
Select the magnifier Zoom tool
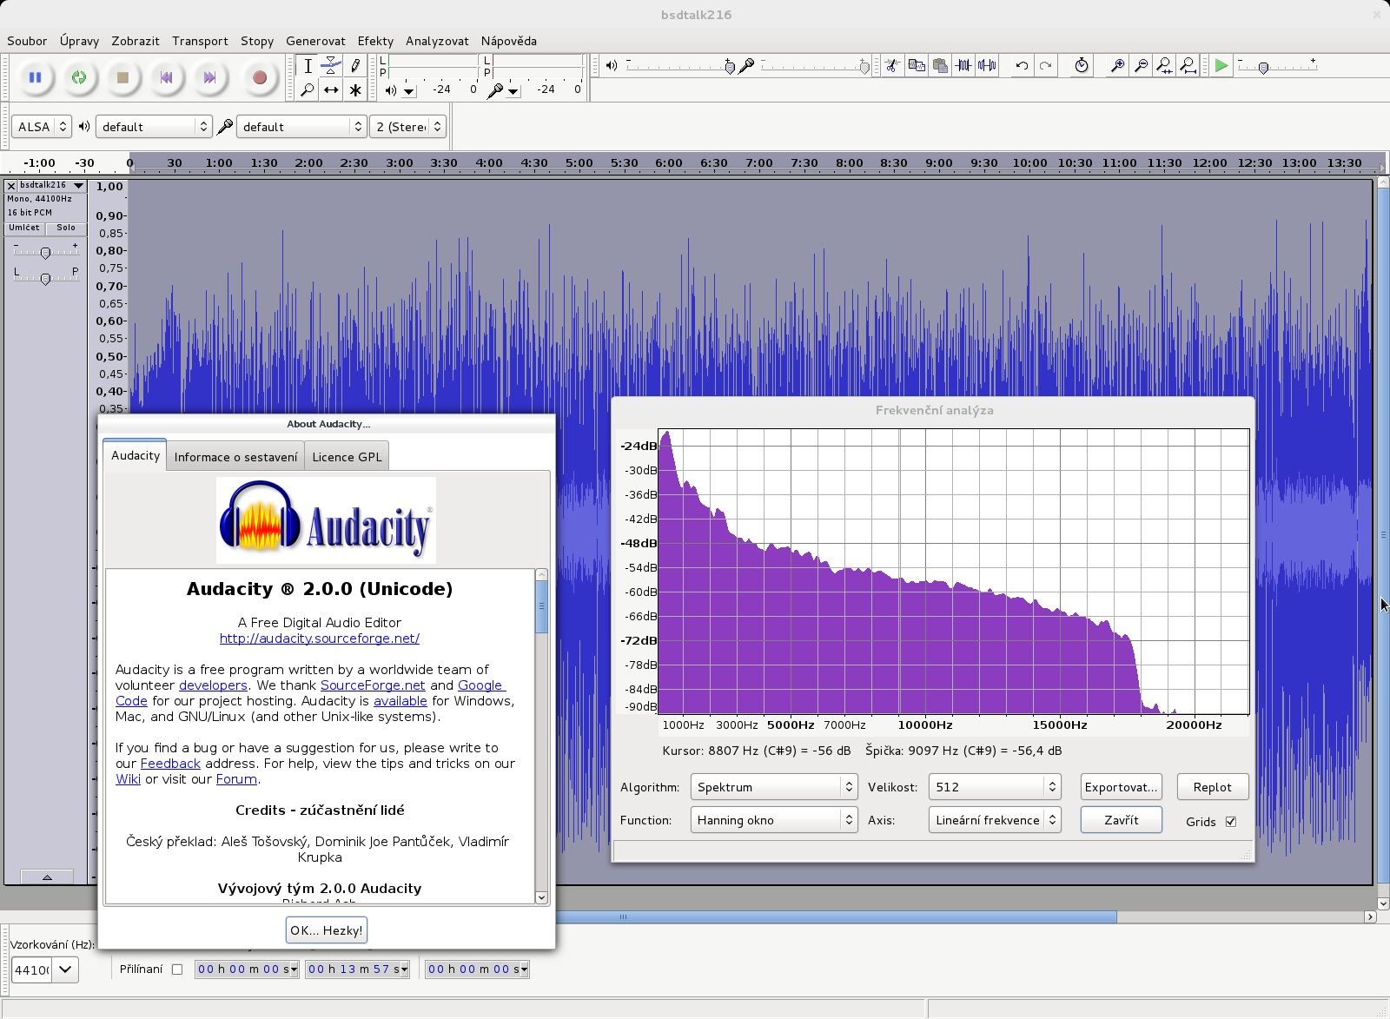[308, 89]
